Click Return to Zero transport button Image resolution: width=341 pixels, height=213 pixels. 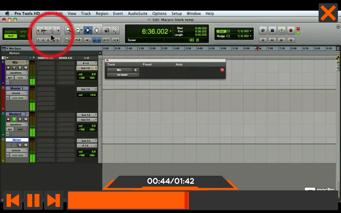click(x=263, y=40)
